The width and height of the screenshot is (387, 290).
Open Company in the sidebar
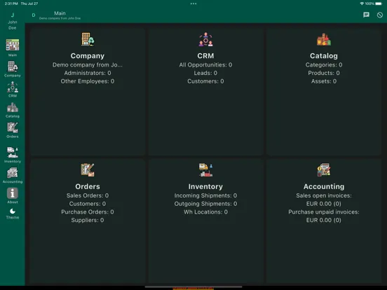pyautogui.click(x=13, y=69)
